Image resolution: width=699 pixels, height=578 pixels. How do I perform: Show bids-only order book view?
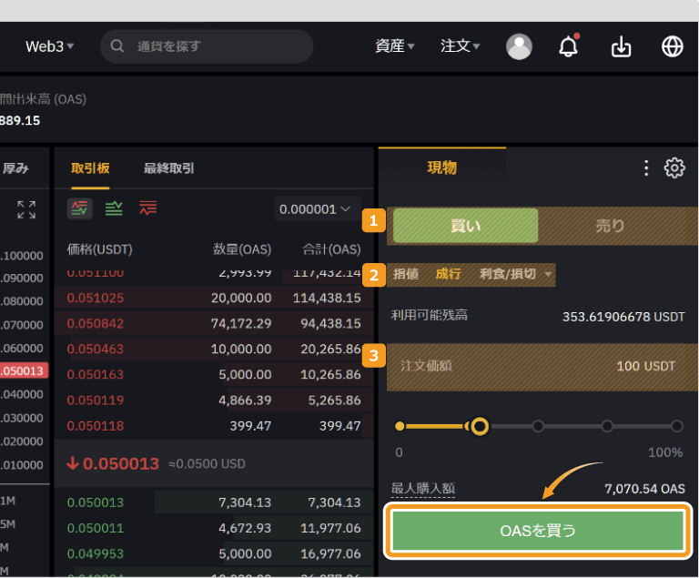114,208
